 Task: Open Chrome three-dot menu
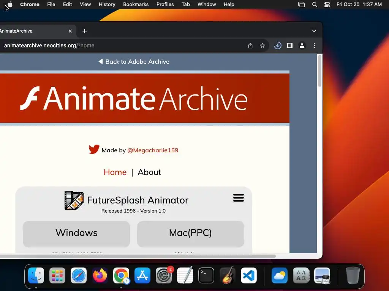click(314, 45)
